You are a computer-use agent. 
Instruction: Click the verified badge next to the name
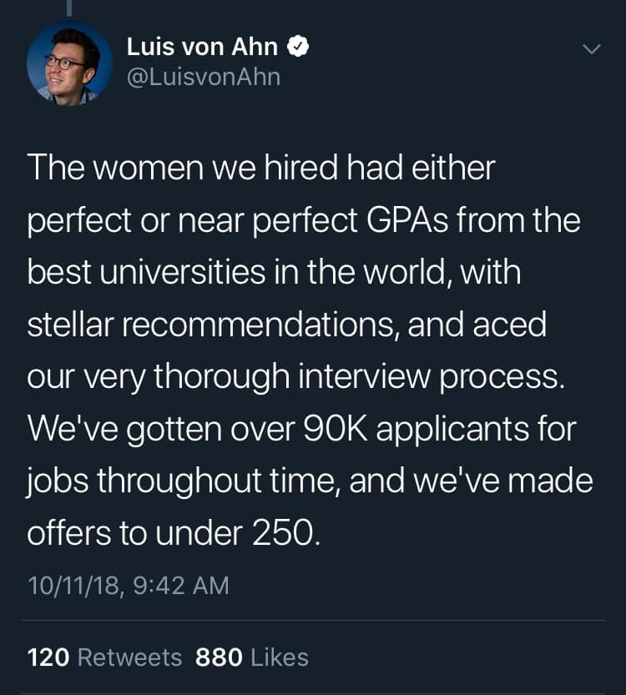[298, 48]
